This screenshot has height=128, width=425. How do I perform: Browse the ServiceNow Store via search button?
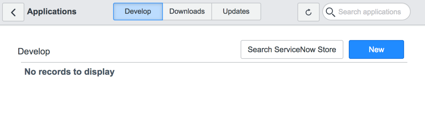(292, 49)
